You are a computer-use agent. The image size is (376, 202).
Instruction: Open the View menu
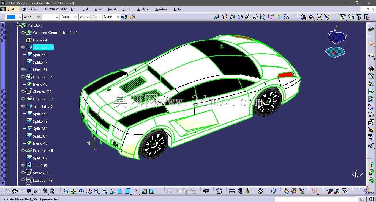coord(98,9)
